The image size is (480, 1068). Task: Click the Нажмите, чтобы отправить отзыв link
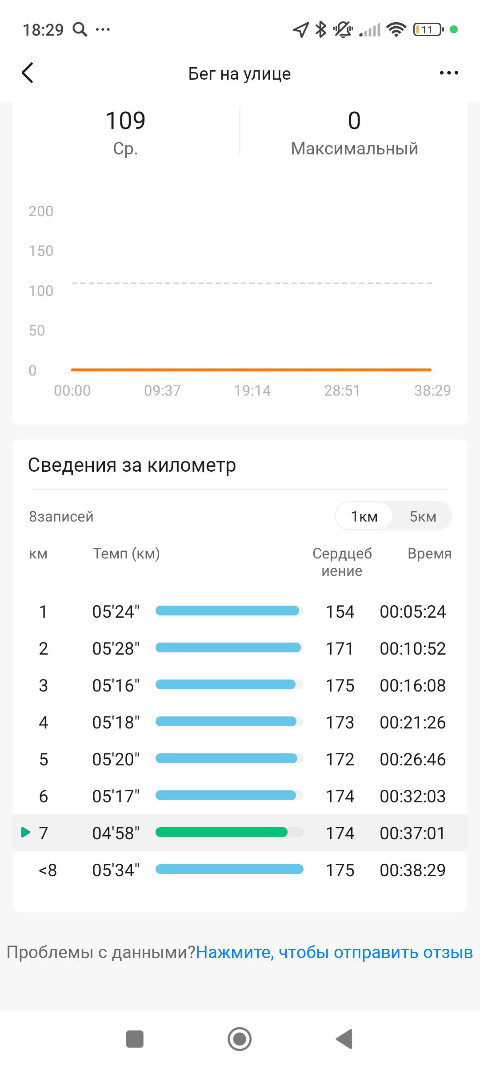pyautogui.click(x=334, y=952)
